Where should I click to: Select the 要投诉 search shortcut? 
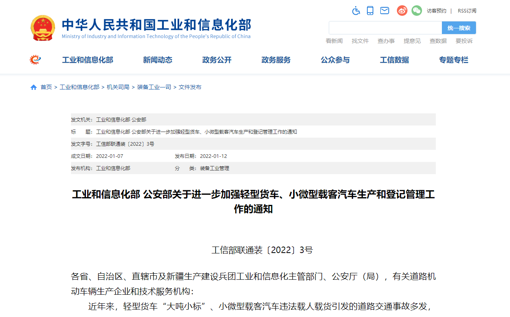[x=464, y=41]
